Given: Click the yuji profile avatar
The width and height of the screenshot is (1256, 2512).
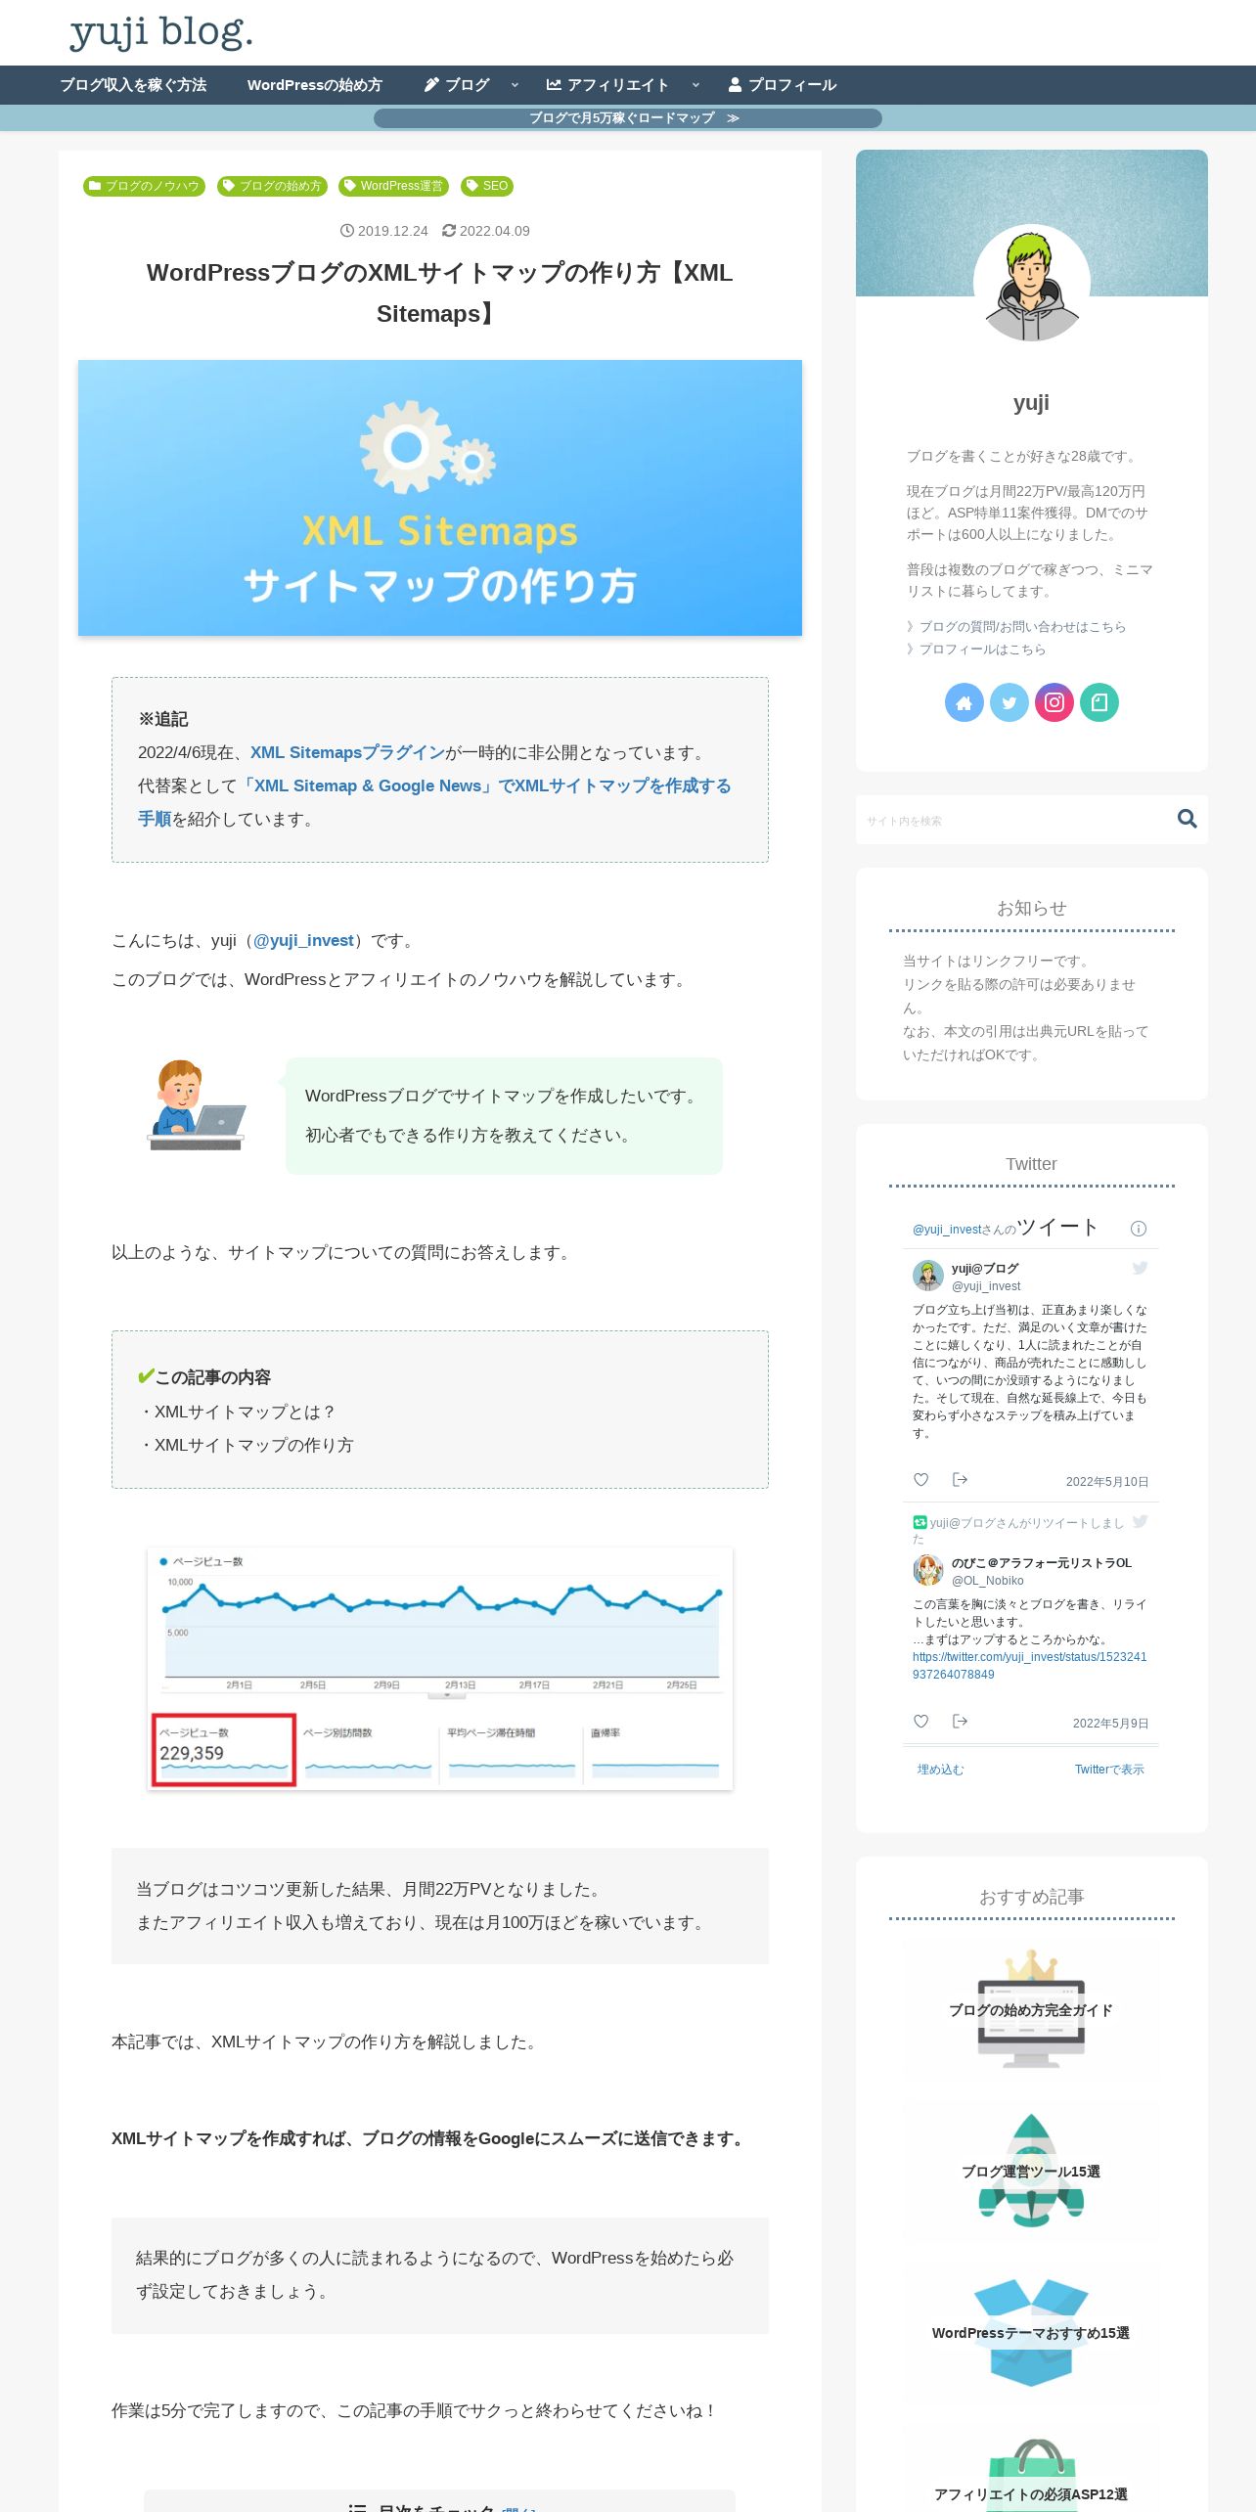Looking at the screenshot, I should [x=1032, y=283].
